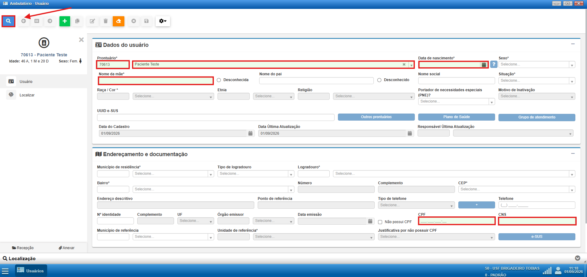Click the save floppy disk icon
587x277 pixels.
[x=146, y=21]
